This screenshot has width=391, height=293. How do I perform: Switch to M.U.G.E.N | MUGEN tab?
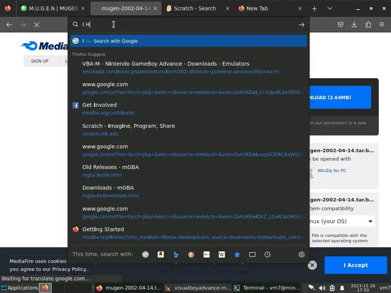(x=53, y=8)
